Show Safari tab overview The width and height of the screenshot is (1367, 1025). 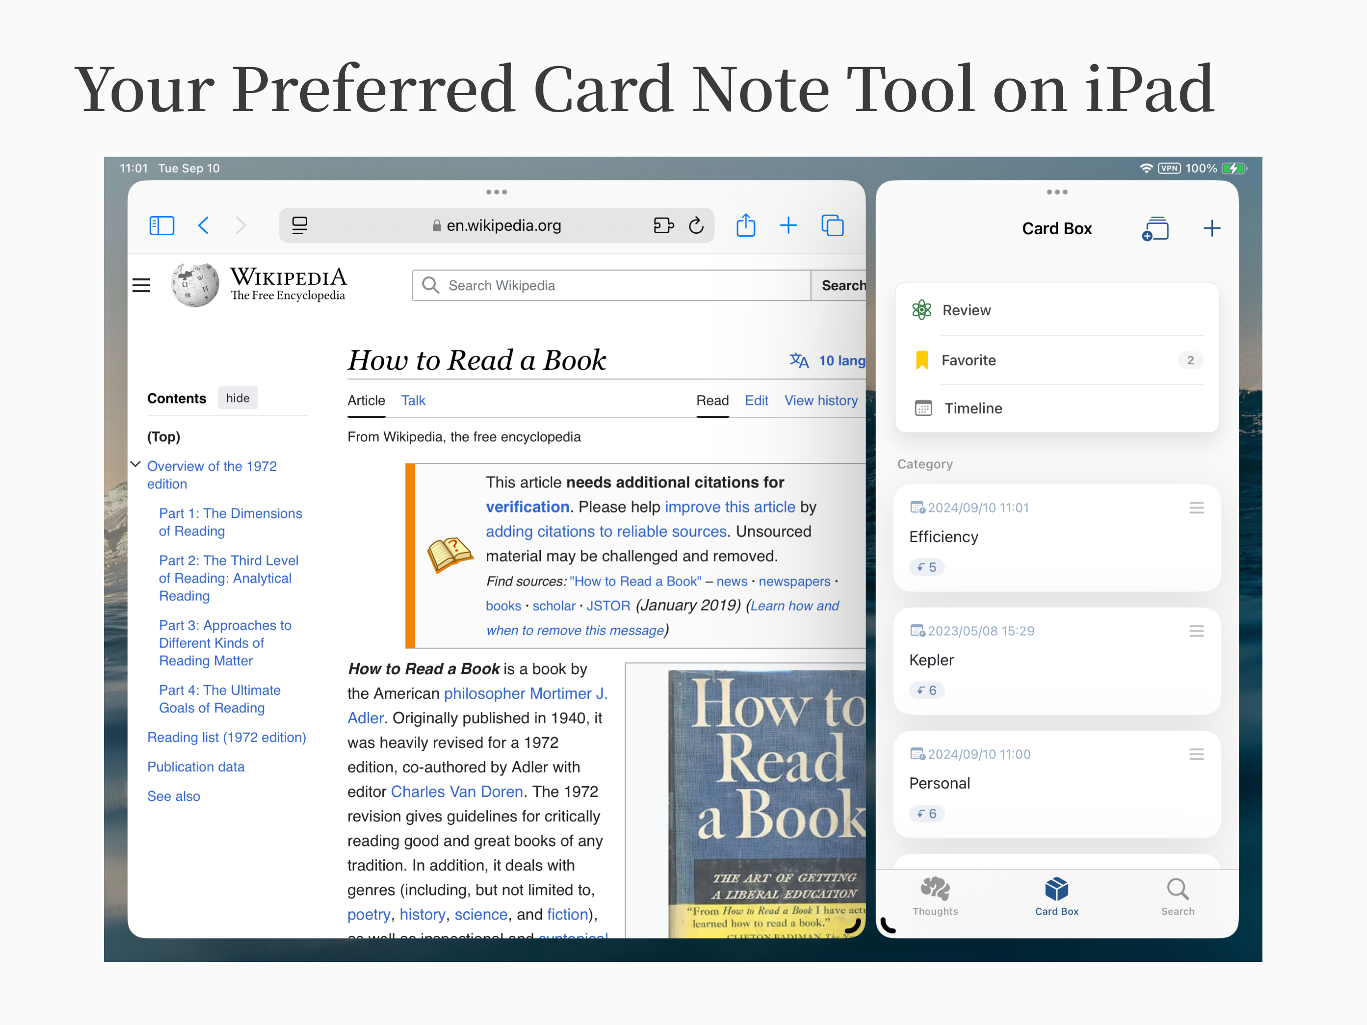coord(833,226)
